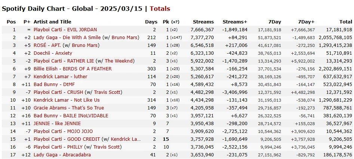Open the Lady Gaga link beside Die With A Smile

click(46, 38)
